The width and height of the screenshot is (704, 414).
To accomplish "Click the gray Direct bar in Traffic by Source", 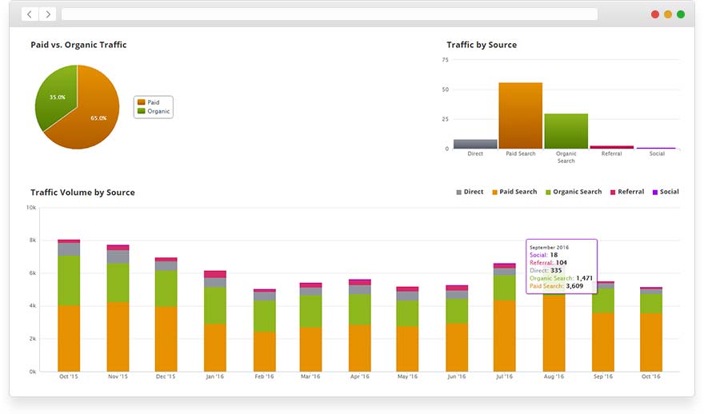I will click(475, 144).
